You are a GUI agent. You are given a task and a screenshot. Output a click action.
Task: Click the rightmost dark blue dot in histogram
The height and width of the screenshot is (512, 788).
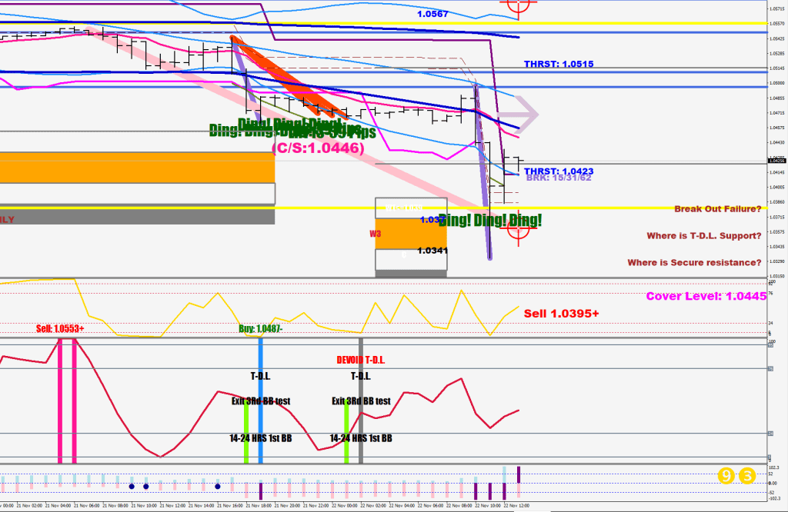point(218,486)
